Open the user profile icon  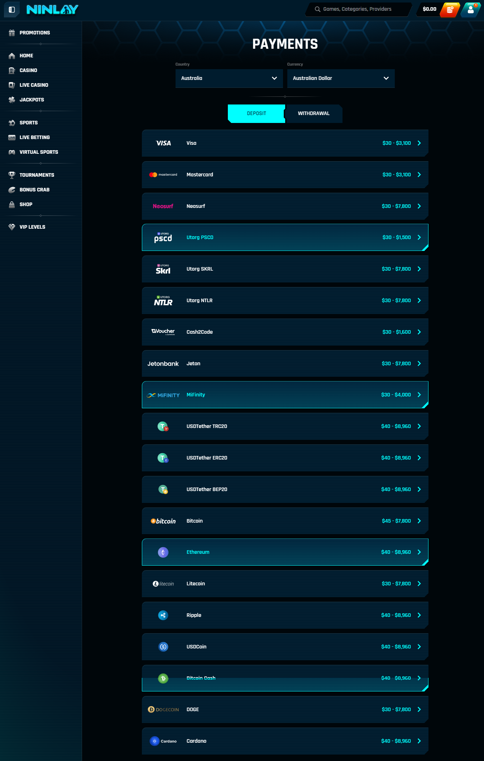pos(471,10)
